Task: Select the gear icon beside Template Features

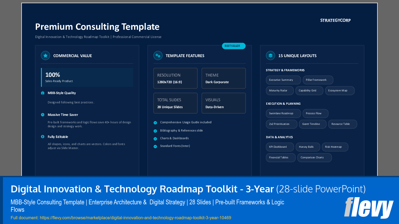Action: point(157,56)
